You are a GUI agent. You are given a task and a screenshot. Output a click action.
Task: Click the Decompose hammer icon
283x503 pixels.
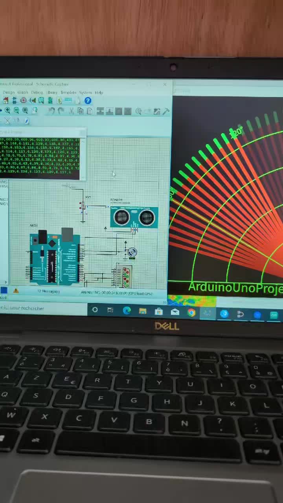[x=166, y=111]
